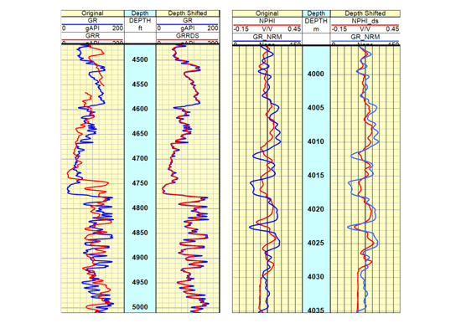Select the 4750 depth marker

pos(140,183)
